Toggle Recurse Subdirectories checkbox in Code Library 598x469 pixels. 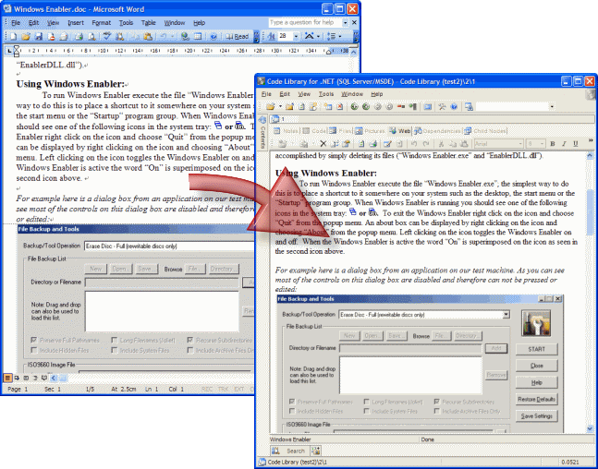436,402
